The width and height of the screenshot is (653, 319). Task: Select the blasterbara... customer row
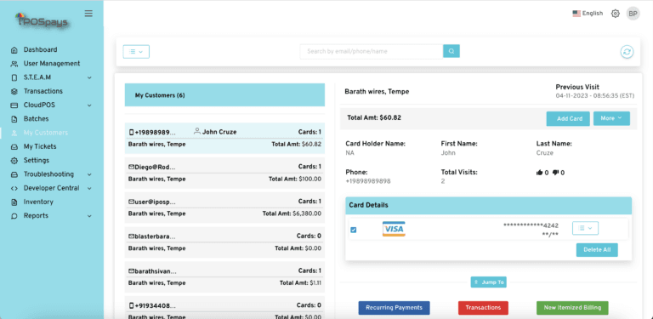tap(224, 242)
